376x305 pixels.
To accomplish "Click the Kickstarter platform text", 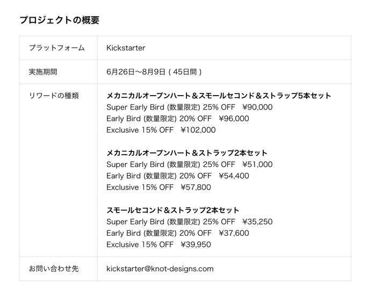I will 126,48.
